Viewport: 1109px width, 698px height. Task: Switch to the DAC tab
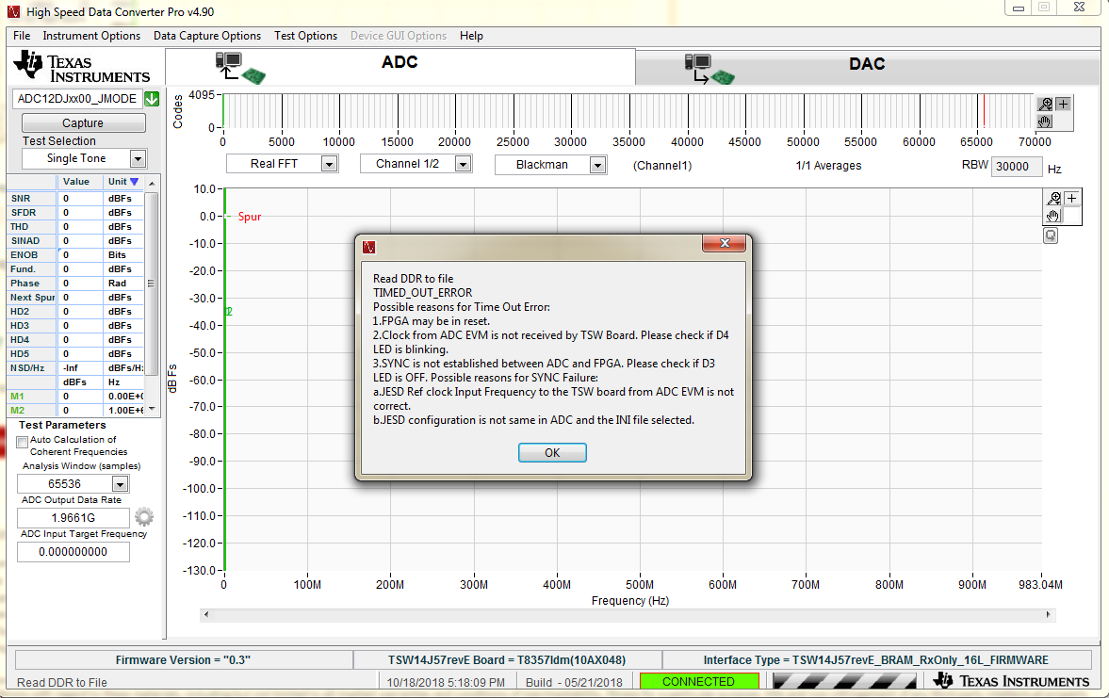868,68
